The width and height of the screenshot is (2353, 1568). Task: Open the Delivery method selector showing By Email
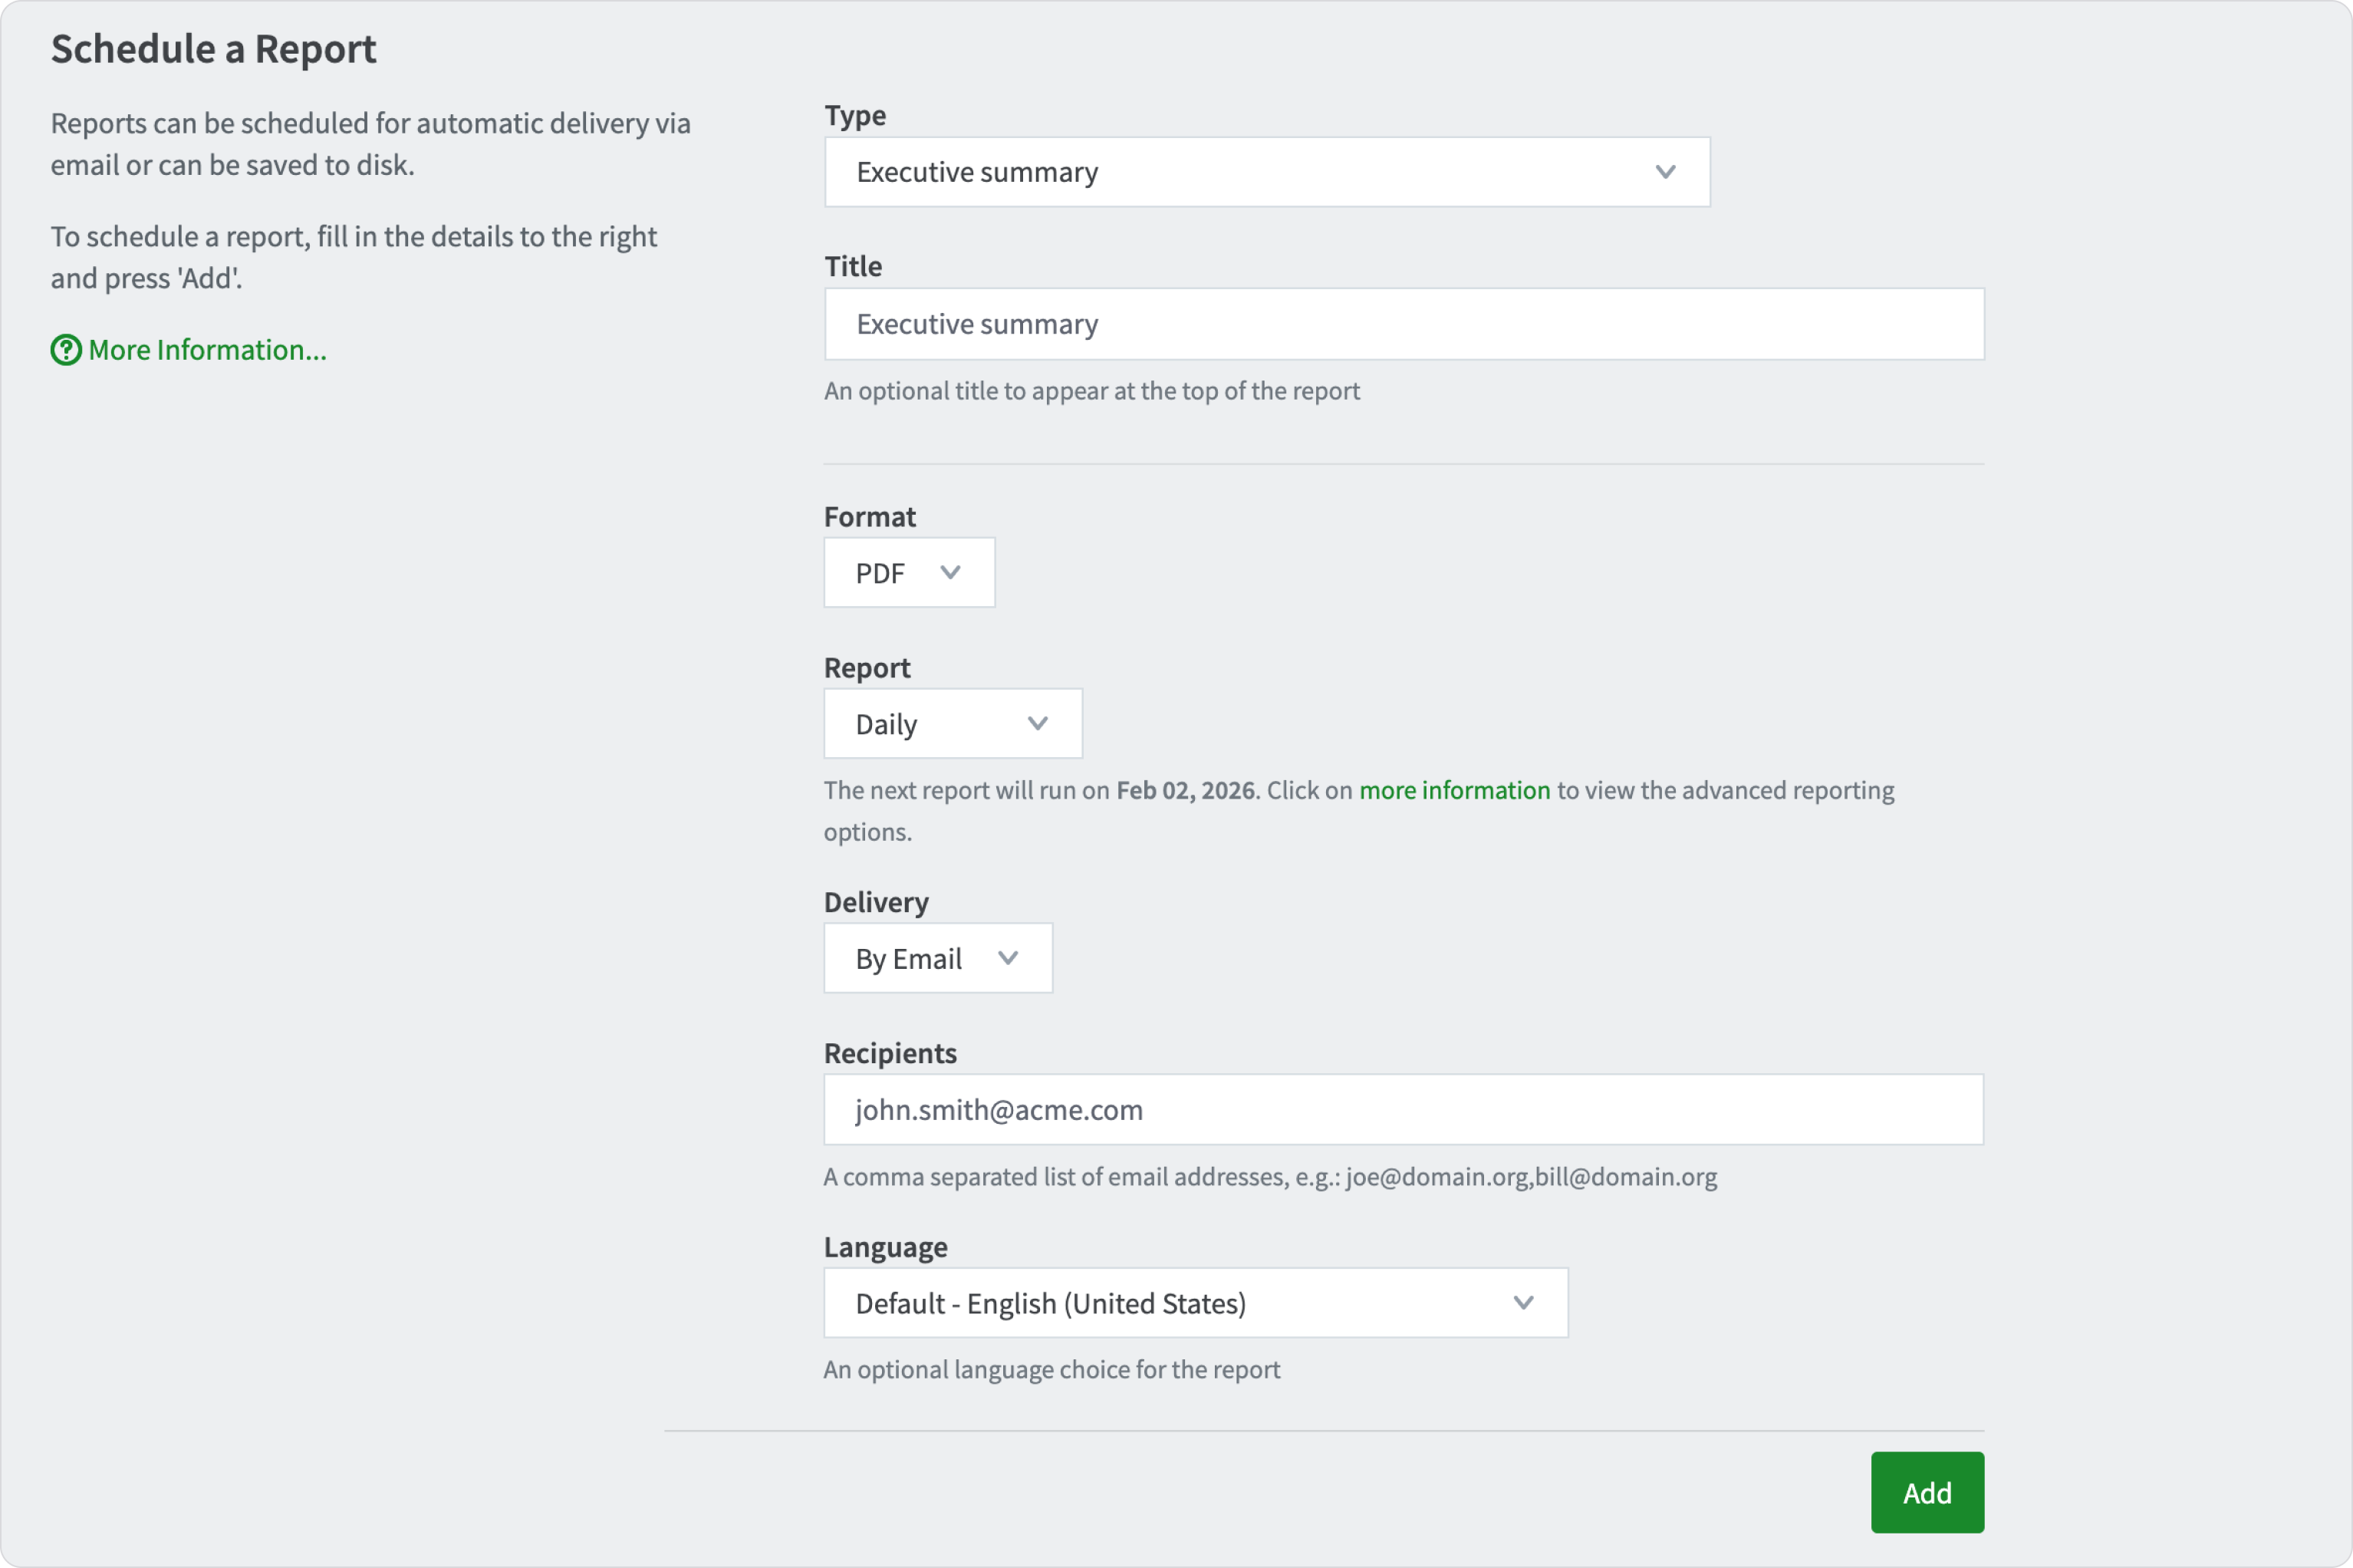coord(938,957)
